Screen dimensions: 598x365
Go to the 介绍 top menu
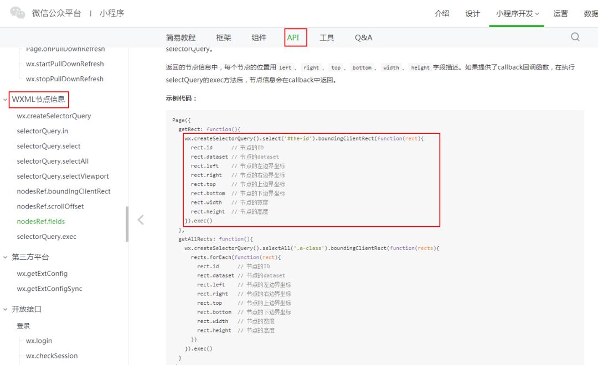[442, 13]
